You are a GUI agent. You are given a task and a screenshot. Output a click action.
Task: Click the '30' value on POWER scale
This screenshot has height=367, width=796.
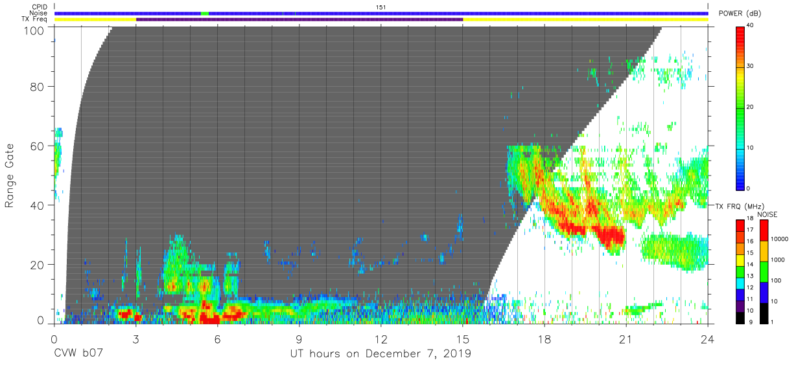pos(751,66)
